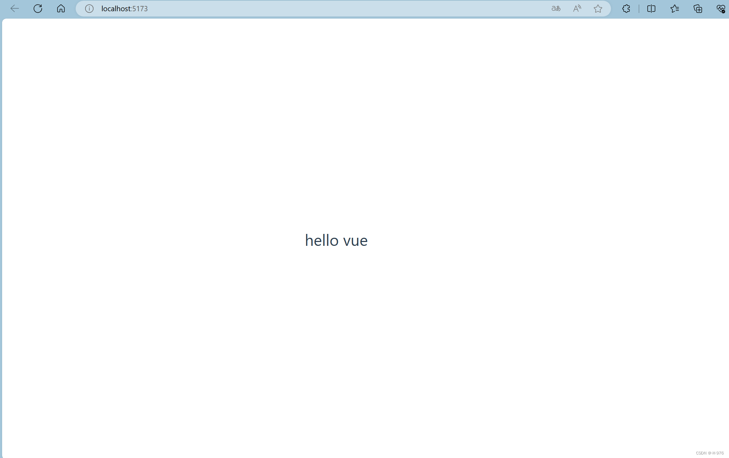Viewport: 729px width, 458px height.
Task: Start Read Aloud for this page
Action: pyautogui.click(x=577, y=8)
